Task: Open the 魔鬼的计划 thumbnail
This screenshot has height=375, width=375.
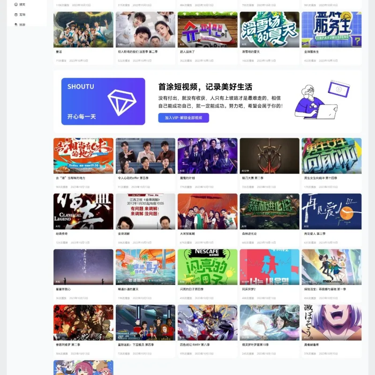Action: [207, 156]
